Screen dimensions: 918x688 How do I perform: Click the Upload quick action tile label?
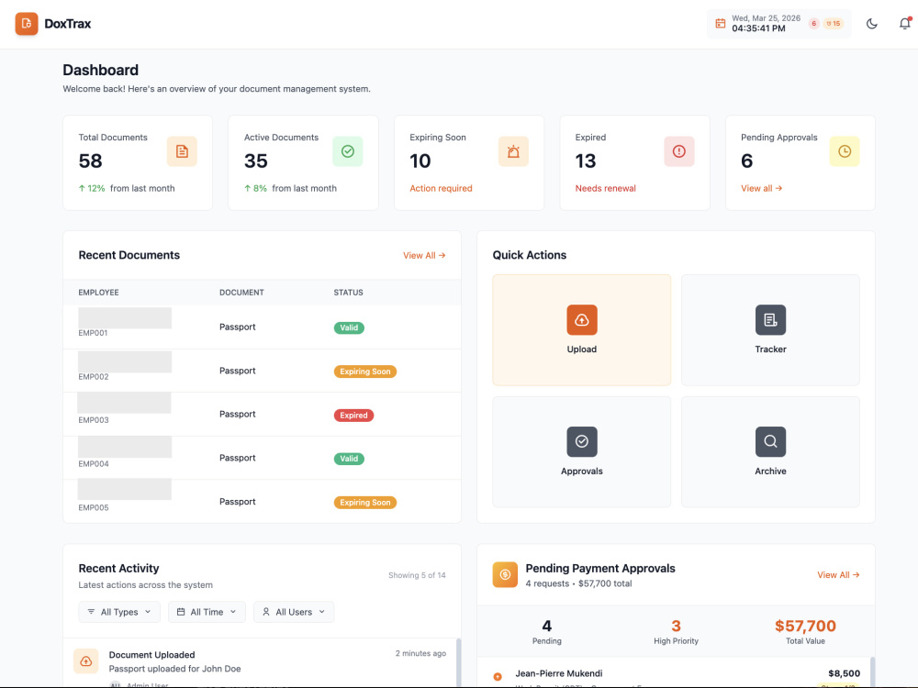tap(582, 350)
